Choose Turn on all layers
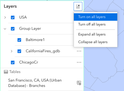 point(96,17)
